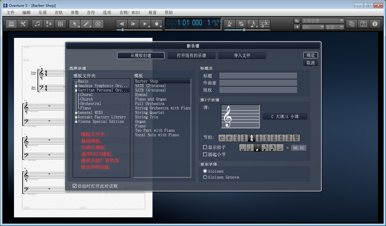386x226 pixels.
Task: Select eighth note as tempo beat
Action: [x=265, y=148]
